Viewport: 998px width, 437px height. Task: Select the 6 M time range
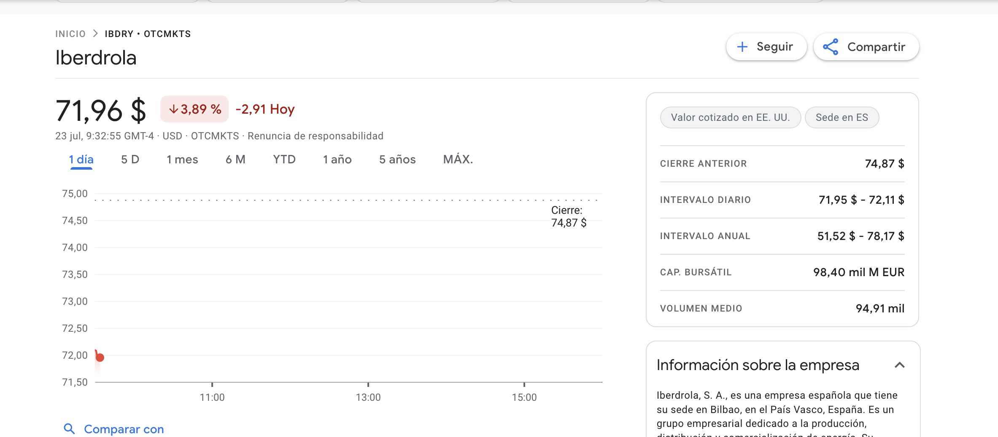[235, 160]
